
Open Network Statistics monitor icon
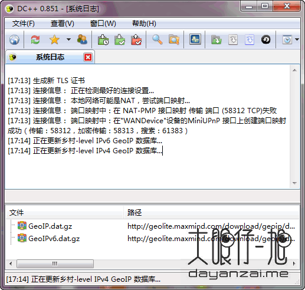pos(195,39)
